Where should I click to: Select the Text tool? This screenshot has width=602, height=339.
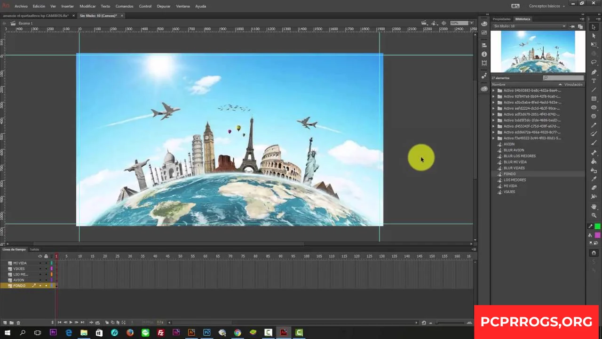[594, 81]
